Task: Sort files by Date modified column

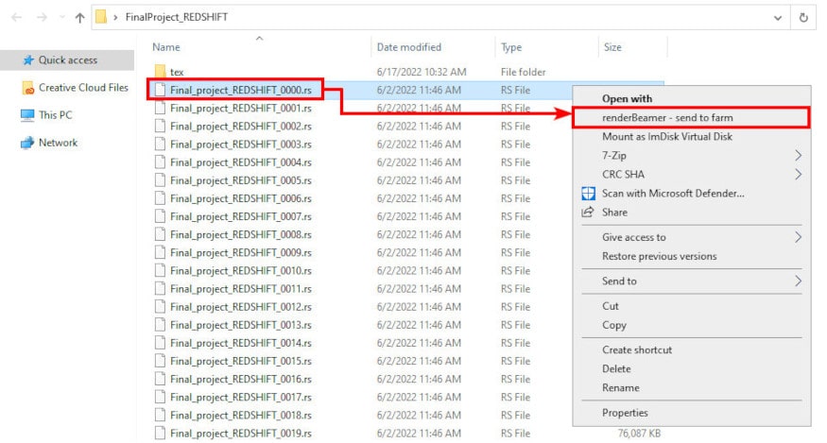Action: pyautogui.click(x=408, y=47)
